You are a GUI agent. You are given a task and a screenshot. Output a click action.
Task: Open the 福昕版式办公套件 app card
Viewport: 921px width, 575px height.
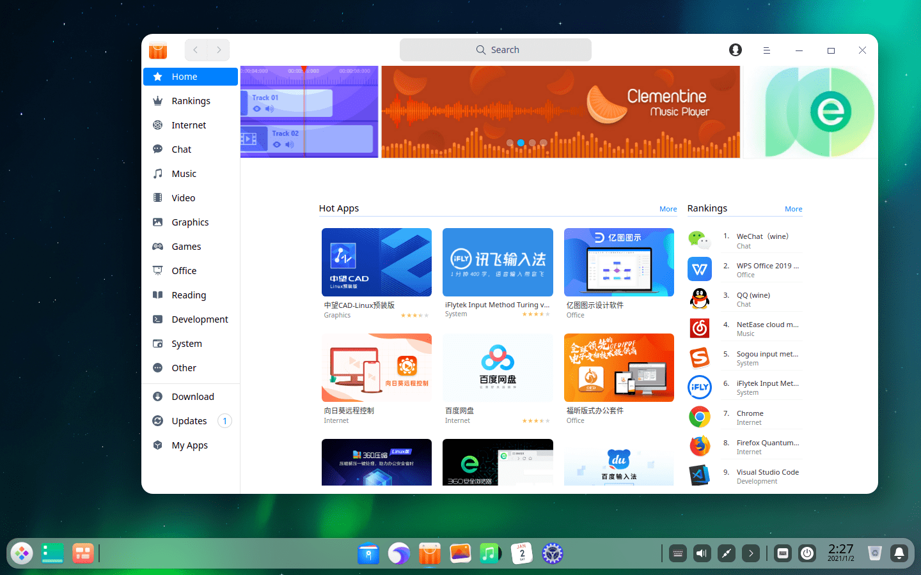click(619, 379)
